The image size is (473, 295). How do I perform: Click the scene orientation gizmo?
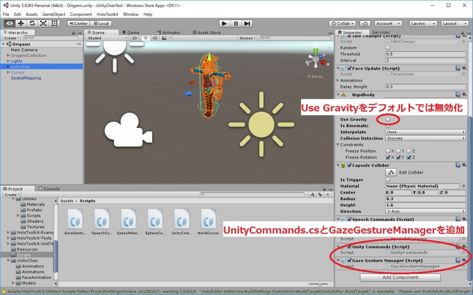pos(316,59)
